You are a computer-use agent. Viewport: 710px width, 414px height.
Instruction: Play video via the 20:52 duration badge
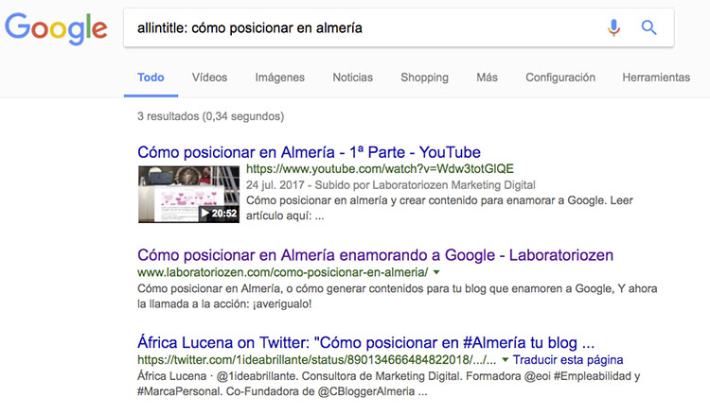[x=220, y=214]
